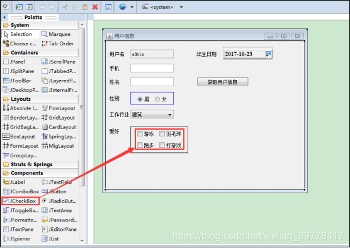
Task: Click the 手机 text input field
Action: tap(152, 68)
